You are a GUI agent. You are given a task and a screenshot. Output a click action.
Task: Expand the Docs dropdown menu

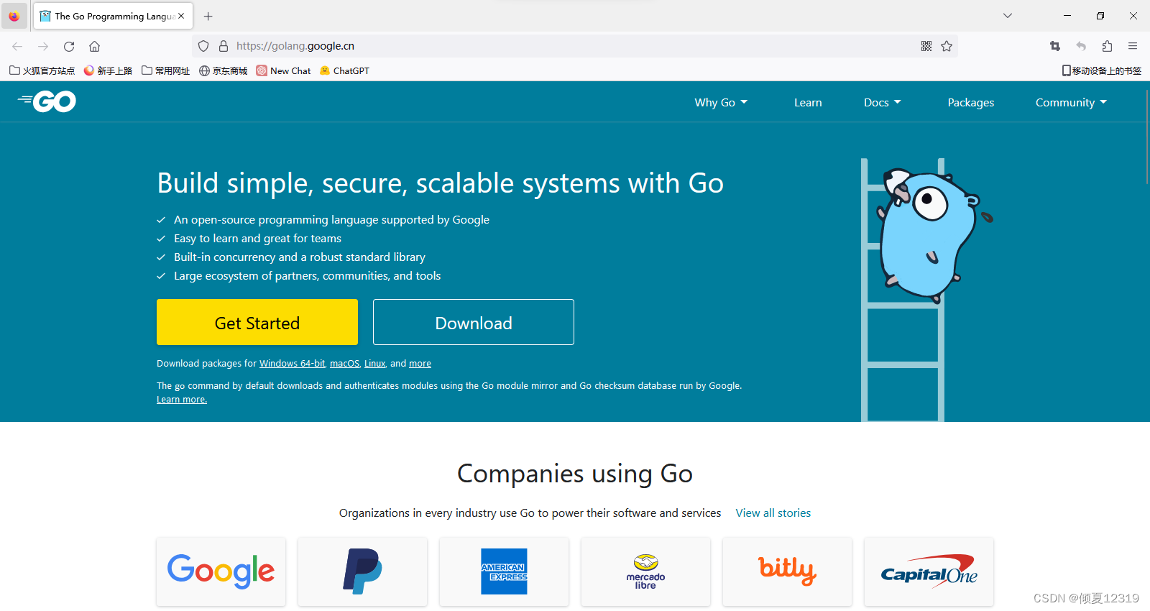click(882, 102)
